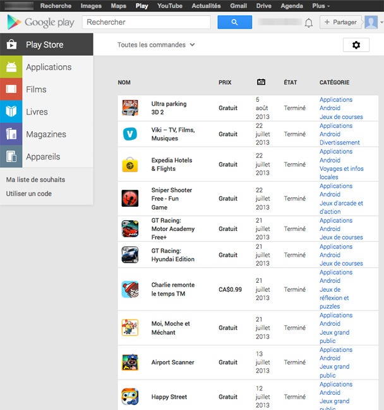Open the Divertissement category link
Screen dimensions: 384x410
point(340,142)
